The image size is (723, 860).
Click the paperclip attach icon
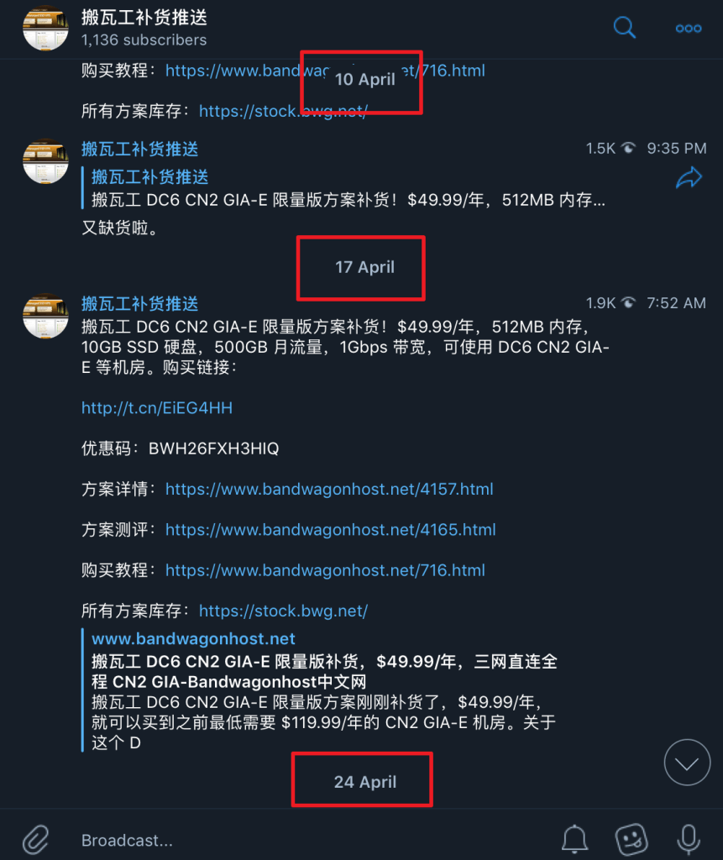click(35, 839)
